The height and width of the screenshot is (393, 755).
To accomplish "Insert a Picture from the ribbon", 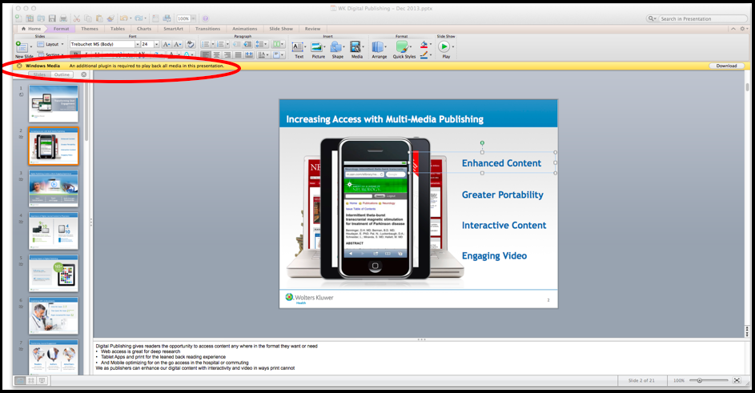I will coord(318,47).
